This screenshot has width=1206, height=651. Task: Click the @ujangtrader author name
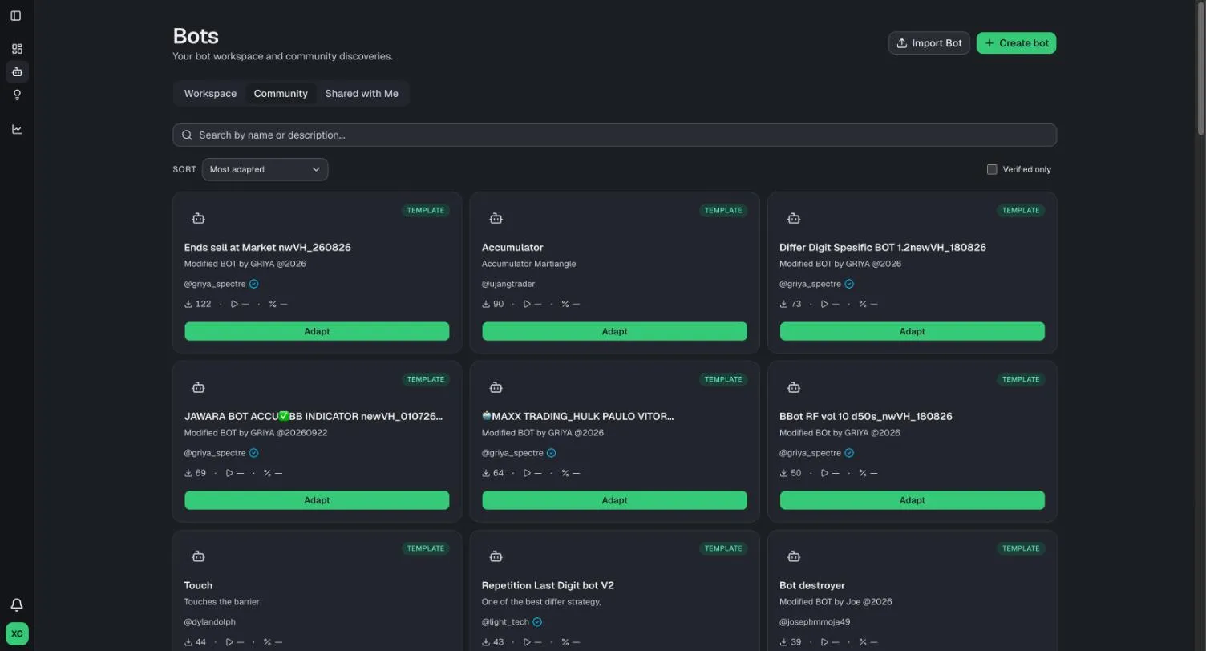(508, 284)
